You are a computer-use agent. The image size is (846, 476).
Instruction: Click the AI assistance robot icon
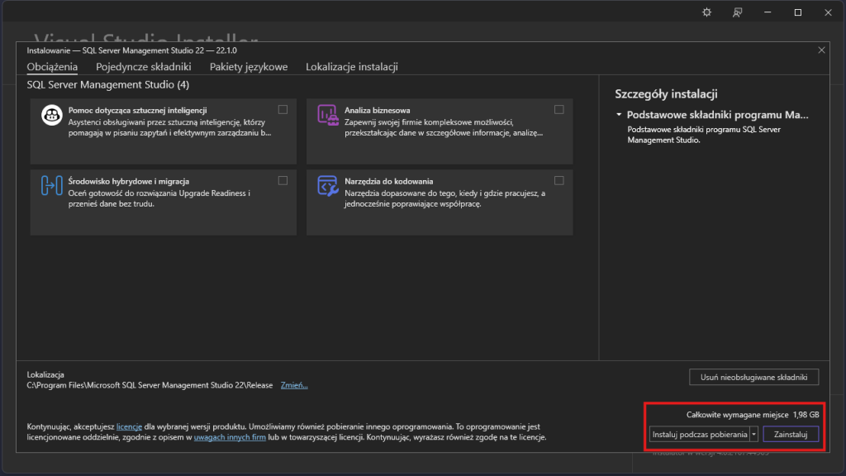point(52,116)
